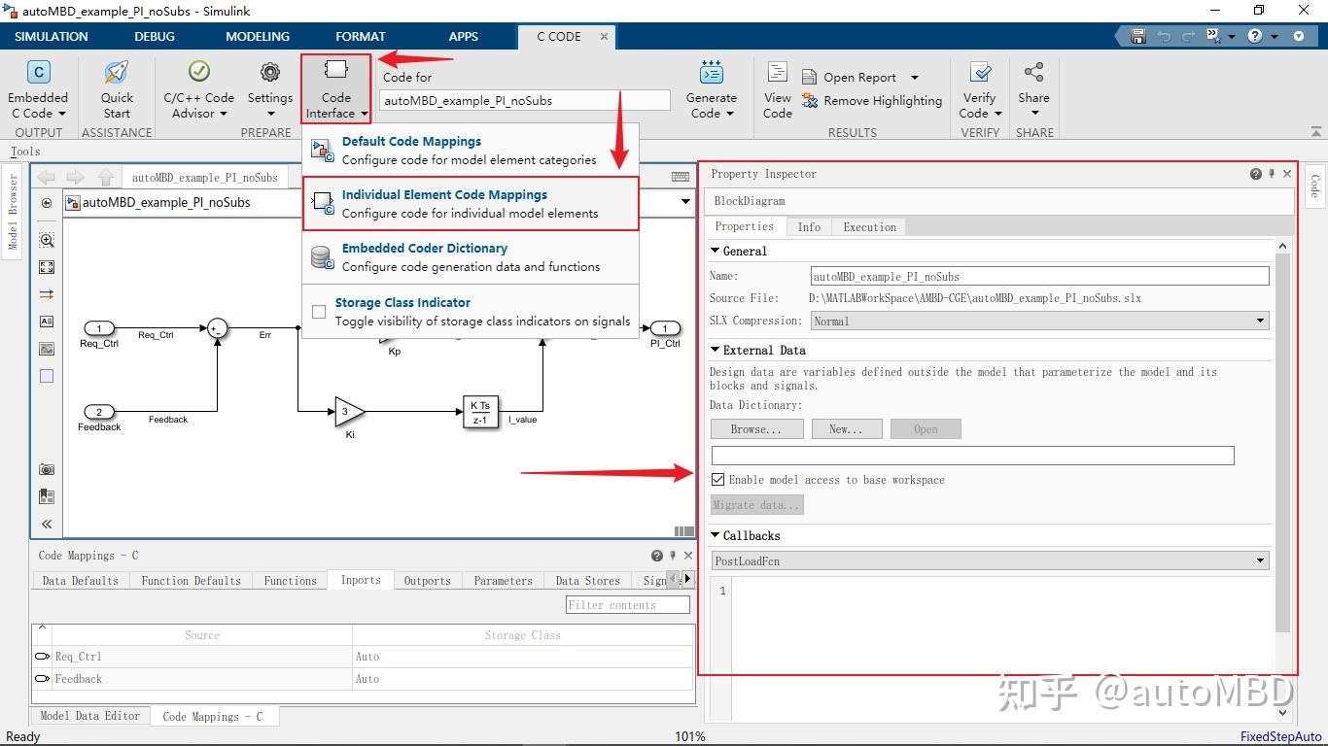Image resolution: width=1328 pixels, height=746 pixels.
Task: Click the Code for model name field
Action: [524, 100]
